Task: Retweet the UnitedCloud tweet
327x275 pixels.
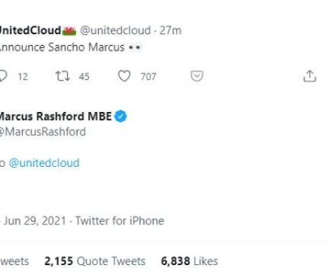Action: 62,76
